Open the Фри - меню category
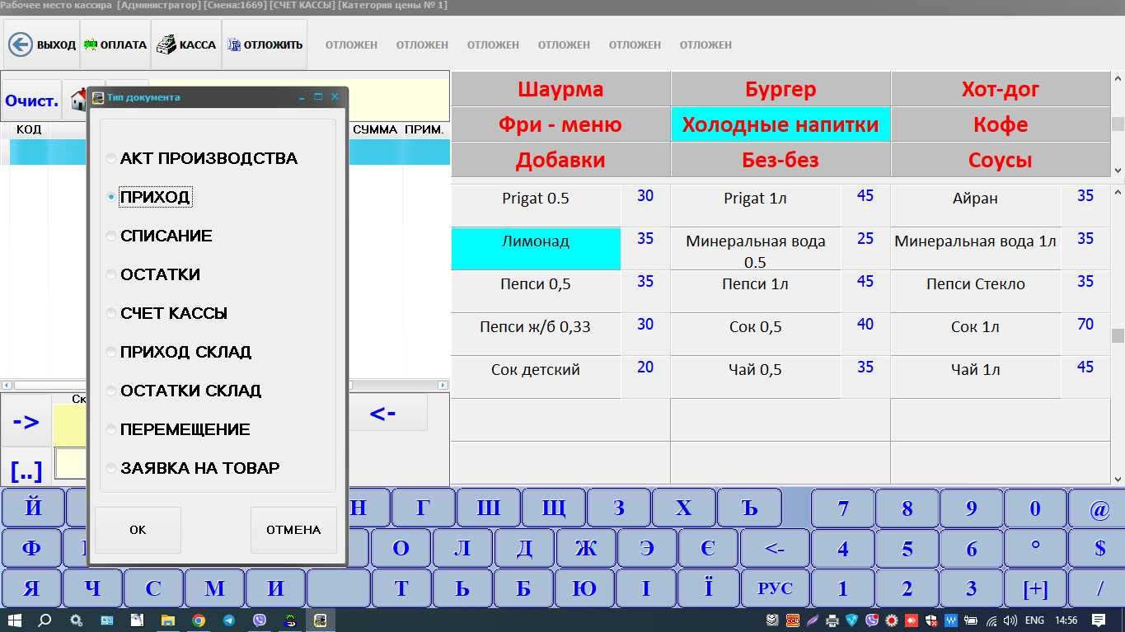This screenshot has height=632, width=1125. pos(560,124)
